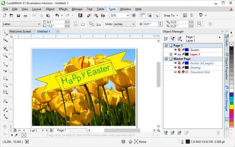Expand the Layer 1 tree node

[x=171, y=55]
